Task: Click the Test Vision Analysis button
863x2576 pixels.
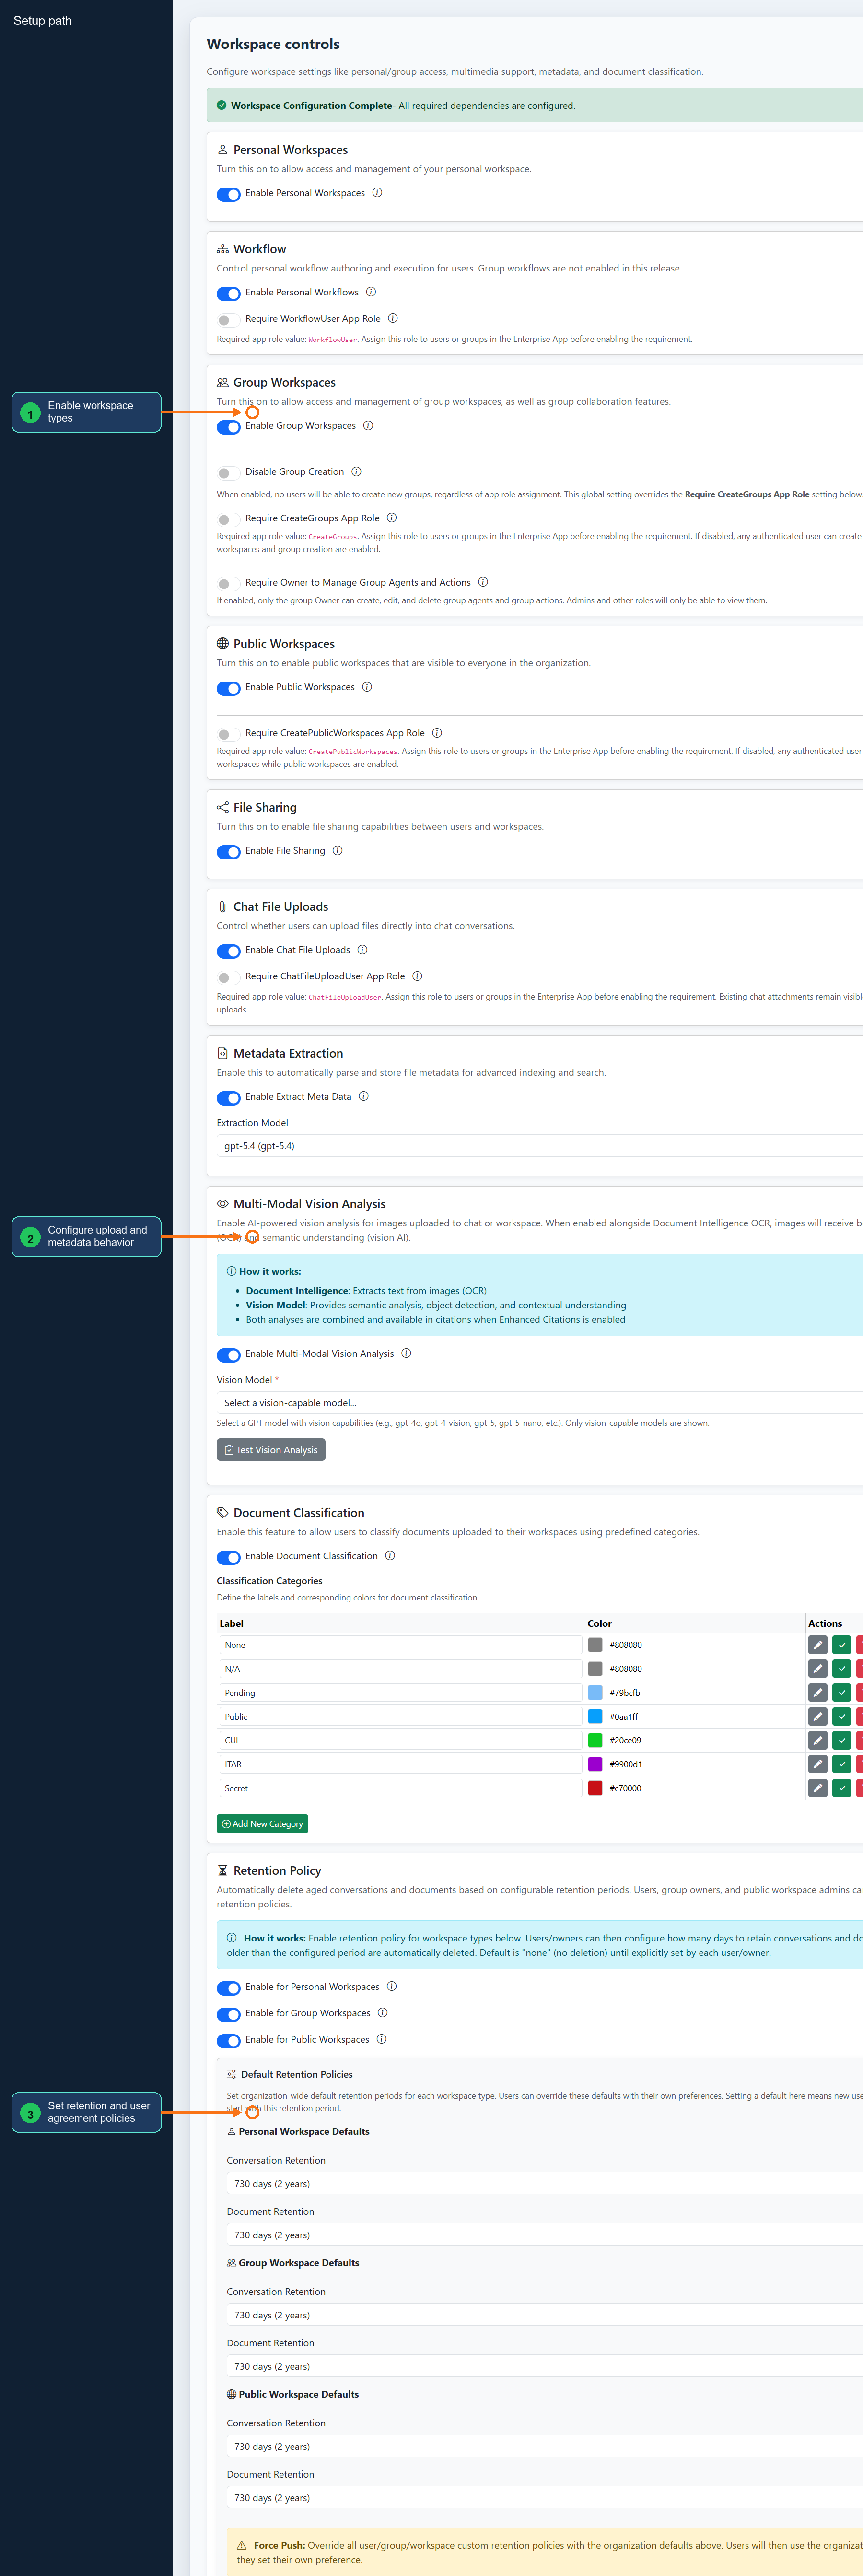Action: [271, 1450]
